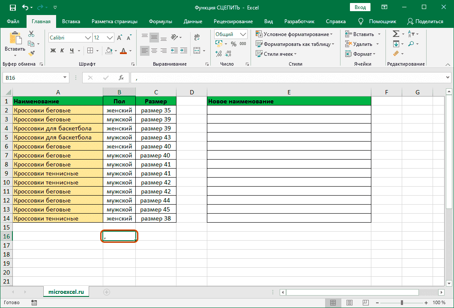Toggle bold formatting (Ж)
454x308 pixels.
(x=53, y=51)
